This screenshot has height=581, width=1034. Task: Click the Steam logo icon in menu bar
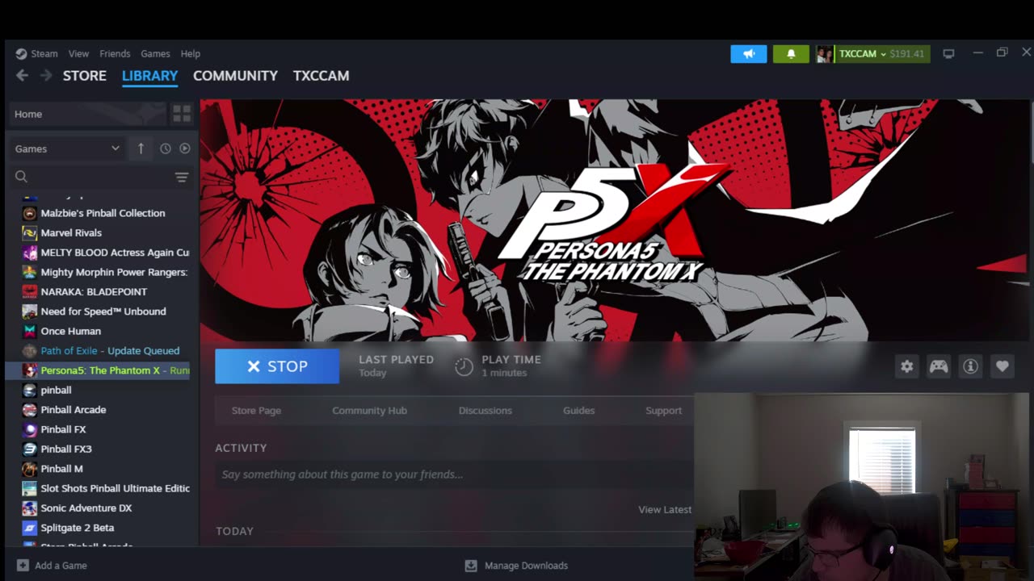tap(21, 54)
